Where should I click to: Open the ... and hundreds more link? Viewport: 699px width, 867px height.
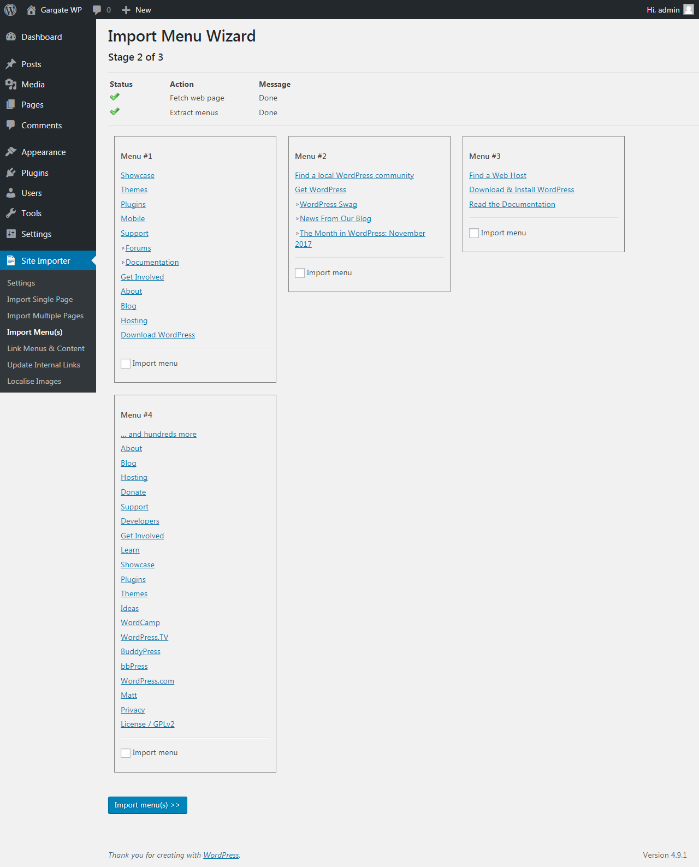pyautogui.click(x=158, y=434)
